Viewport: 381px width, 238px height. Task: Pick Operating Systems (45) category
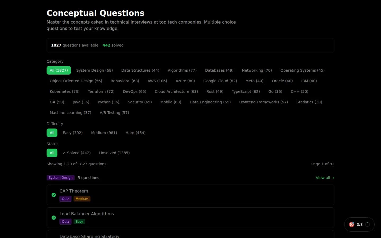[x=302, y=70]
